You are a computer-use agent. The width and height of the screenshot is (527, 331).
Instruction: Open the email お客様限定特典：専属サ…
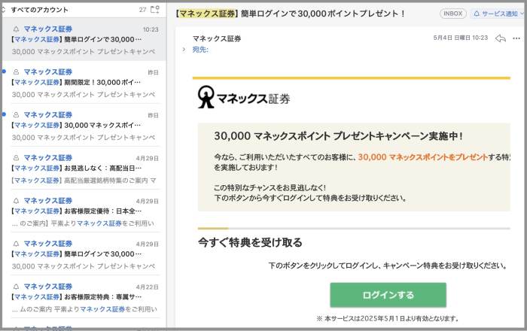(x=84, y=297)
